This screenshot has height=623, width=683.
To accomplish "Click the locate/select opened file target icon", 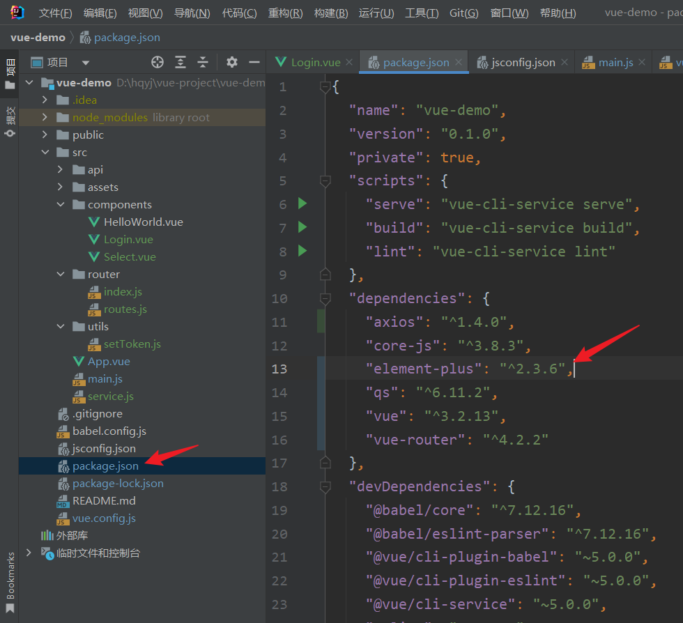I will click(x=158, y=62).
